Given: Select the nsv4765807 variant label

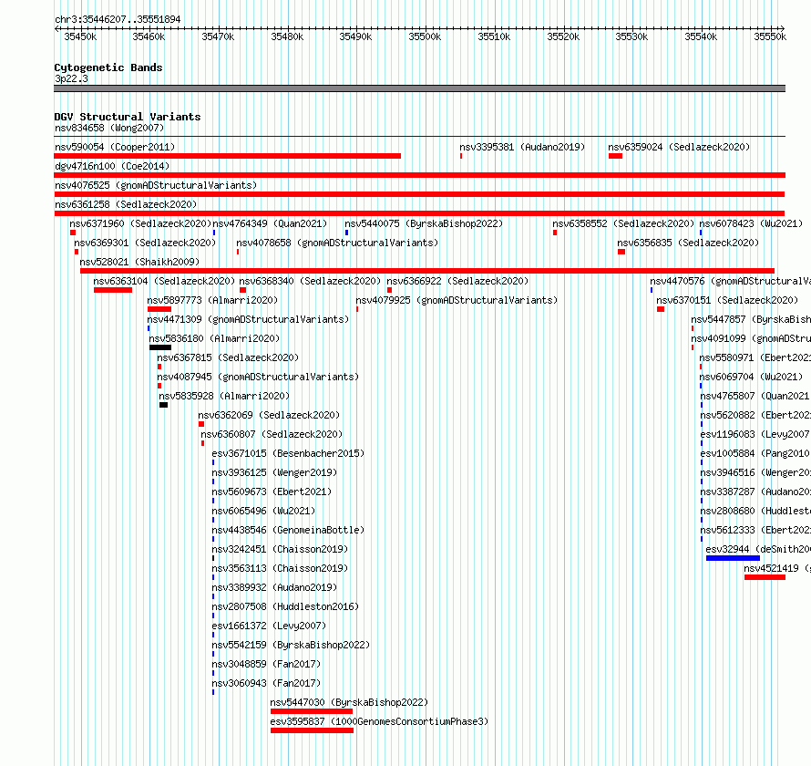Looking at the screenshot, I should [755, 396].
